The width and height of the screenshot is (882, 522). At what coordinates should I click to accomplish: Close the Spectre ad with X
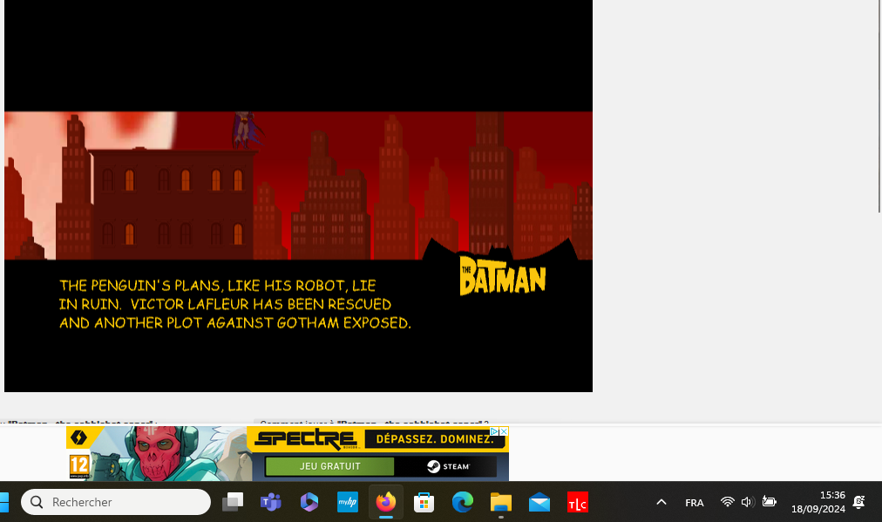pyautogui.click(x=504, y=431)
